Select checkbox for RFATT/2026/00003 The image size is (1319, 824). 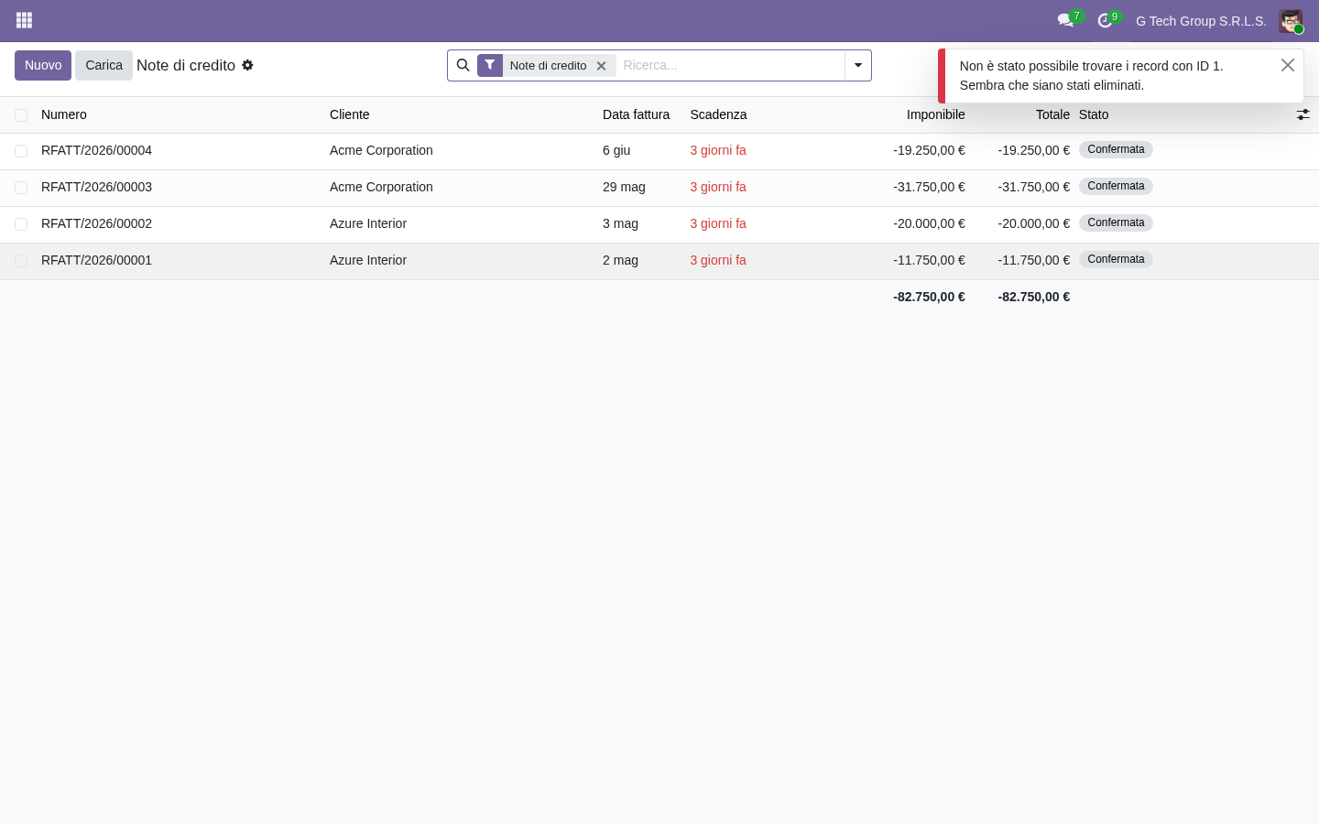(x=21, y=188)
